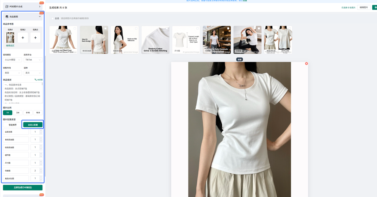Click the POD图片合成 picture icon
The width and height of the screenshot is (377, 197).
click(7, 6)
